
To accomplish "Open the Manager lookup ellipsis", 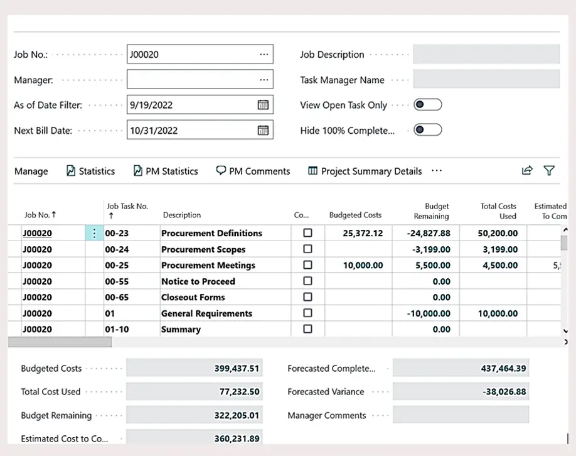I will pos(264,80).
